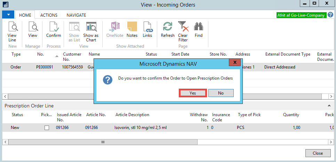Select the Close button at the bottom
This screenshot has width=336, height=162.
[318, 153]
